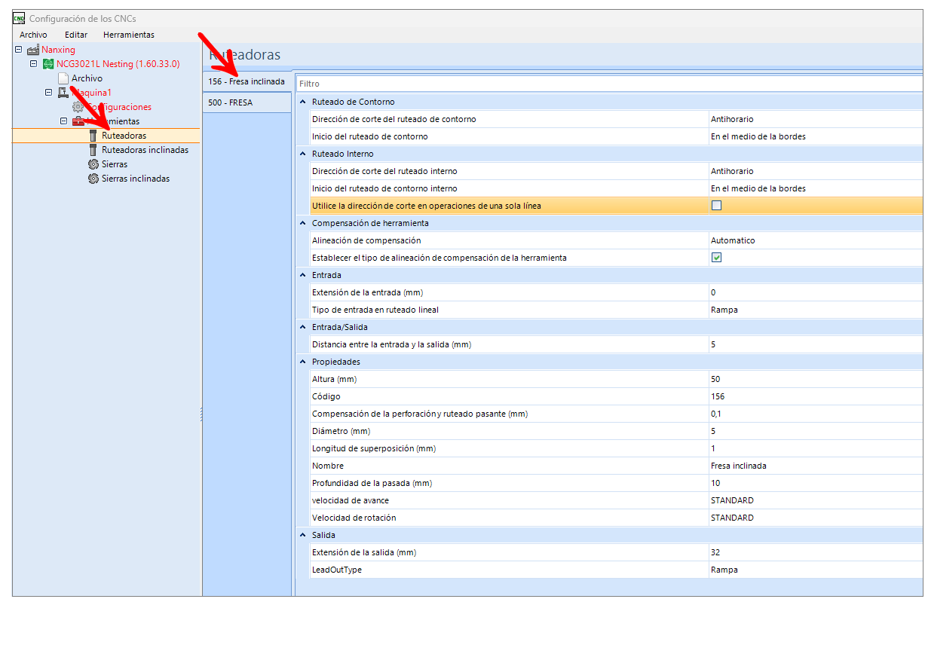Toggle 'Utilice la dirección de corte' checkbox
928x654 pixels.
tap(716, 206)
